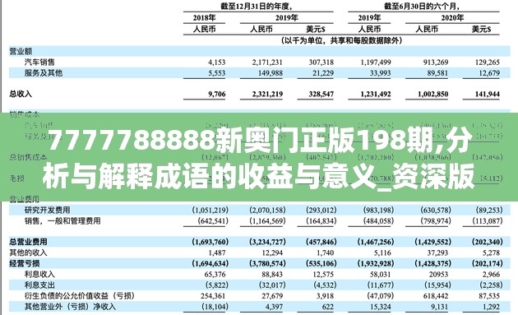The image size is (518, 315).
Task: Select the 销售，一般和管理费用 row label
Action: pos(62,220)
